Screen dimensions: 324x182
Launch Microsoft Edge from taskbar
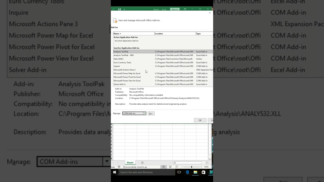[x=187, y=172]
